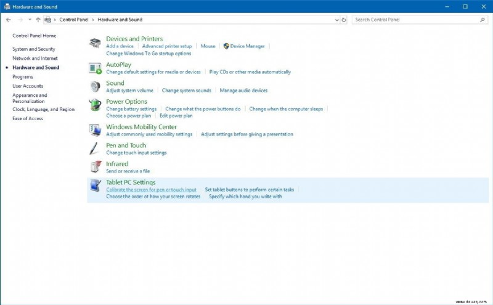The width and height of the screenshot is (493, 305).
Task: Open Appearance and Personalization category
Action: coord(30,98)
